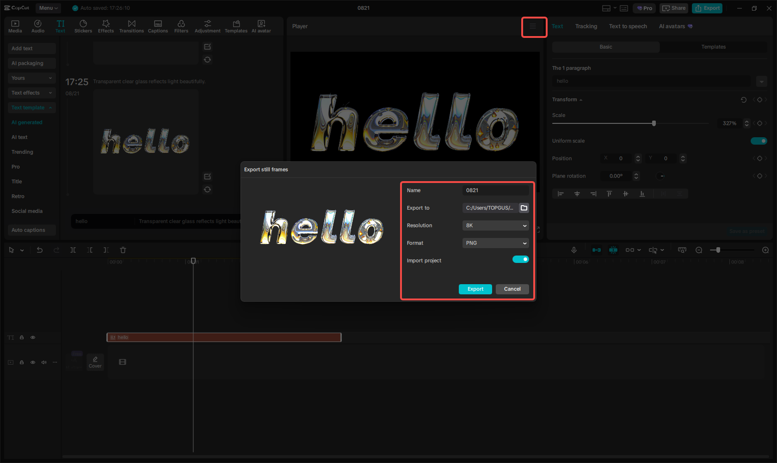777x463 pixels.
Task: Open the Transitions panel
Action: pyautogui.click(x=131, y=26)
